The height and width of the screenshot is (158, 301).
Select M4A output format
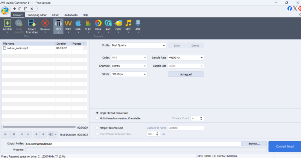click(x=78, y=24)
